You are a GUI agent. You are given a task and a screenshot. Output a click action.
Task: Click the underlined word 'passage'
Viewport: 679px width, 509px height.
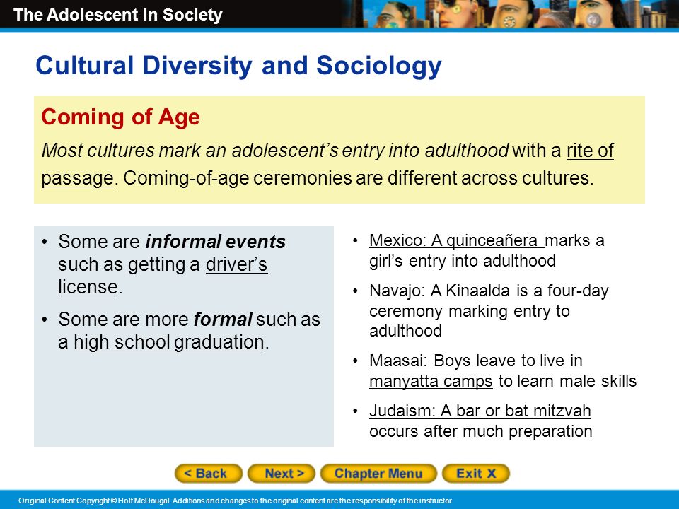click(x=77, y=178)
